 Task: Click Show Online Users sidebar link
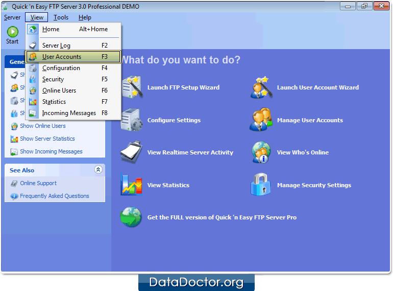tap(43, 126)
